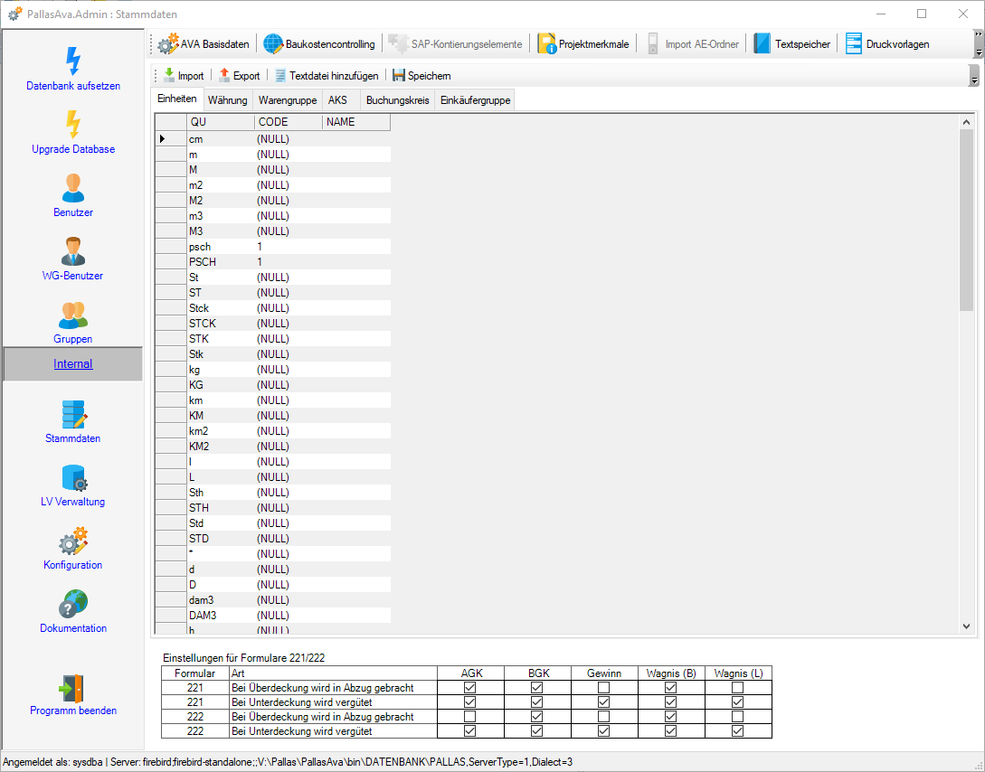985x772 pixels.
Task: Select AVA Basisdaten in the toolbar
Action: coord(203,44)
